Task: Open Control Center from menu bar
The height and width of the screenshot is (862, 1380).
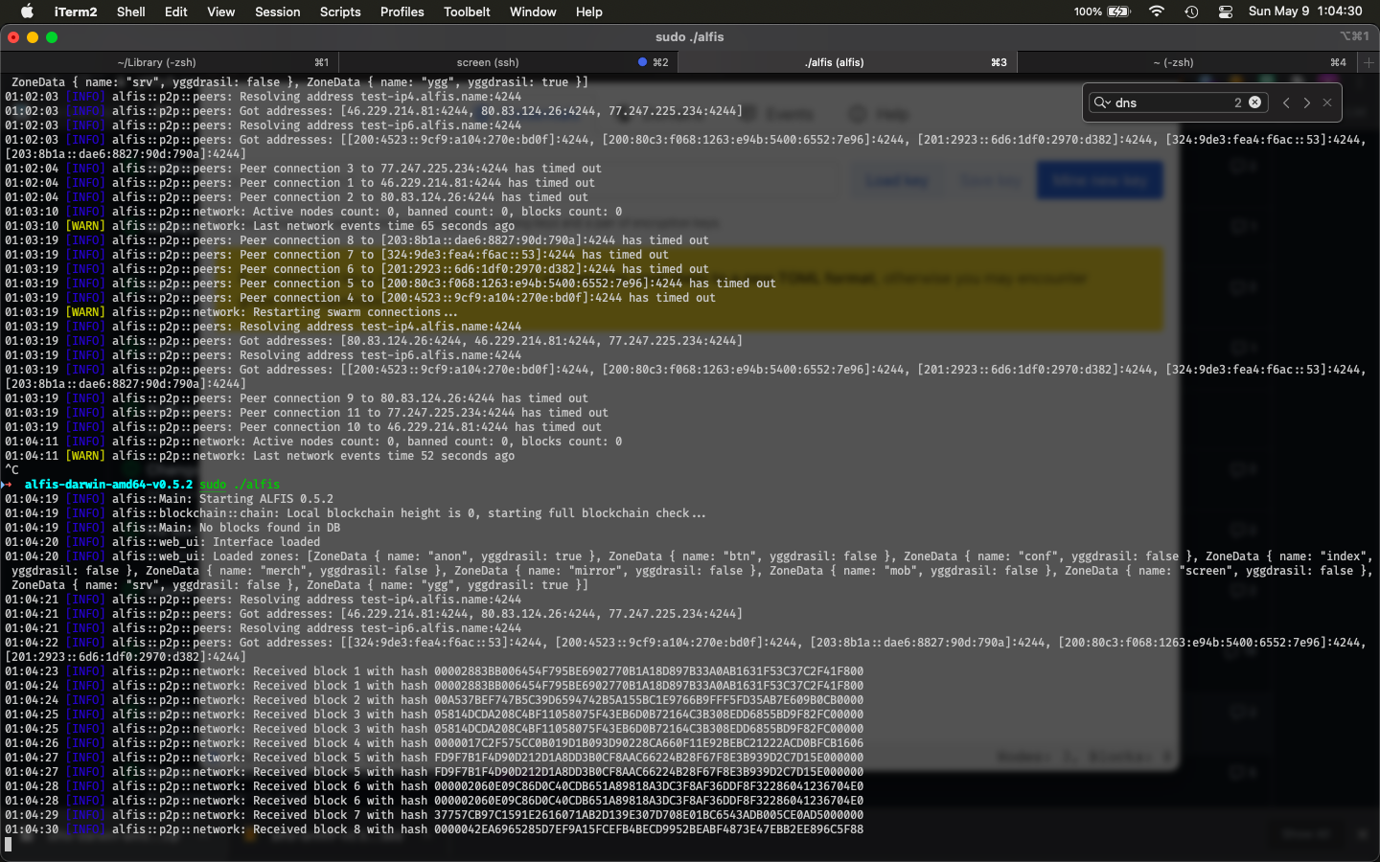Action: click(1226, 11)
